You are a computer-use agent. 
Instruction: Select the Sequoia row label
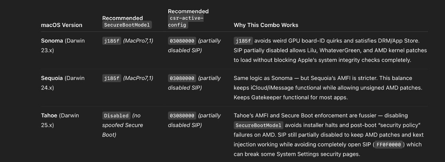(x=52, y=78)
